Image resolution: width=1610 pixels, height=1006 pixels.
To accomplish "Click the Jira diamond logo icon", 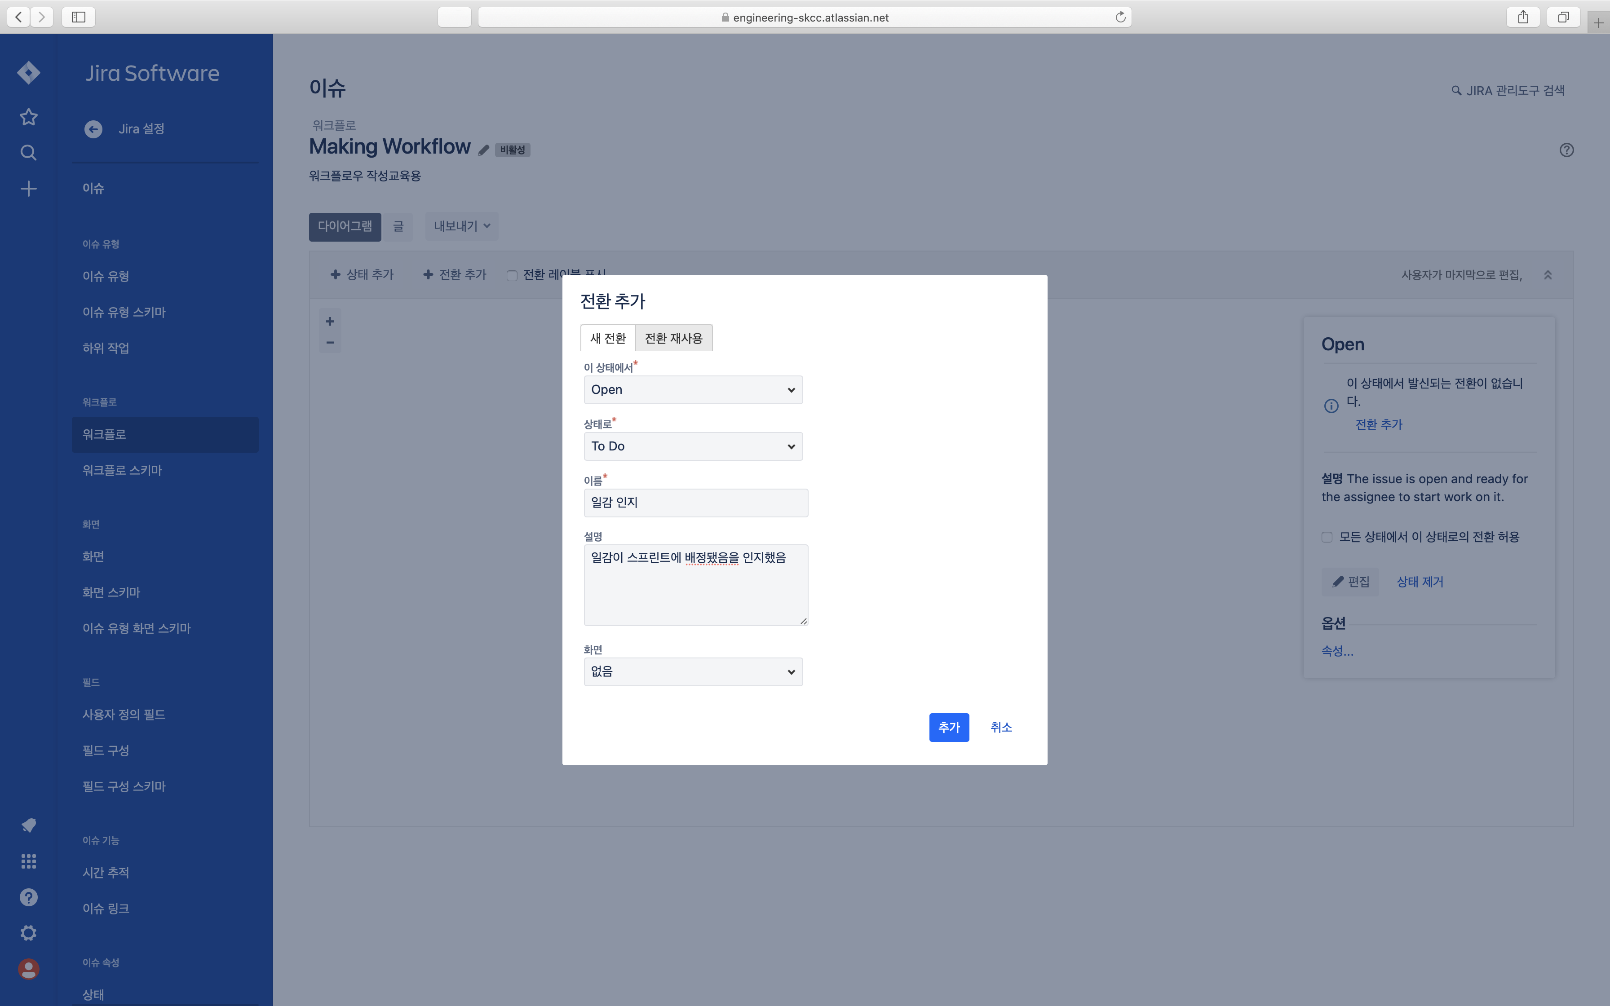I will [x=29, y=72].
